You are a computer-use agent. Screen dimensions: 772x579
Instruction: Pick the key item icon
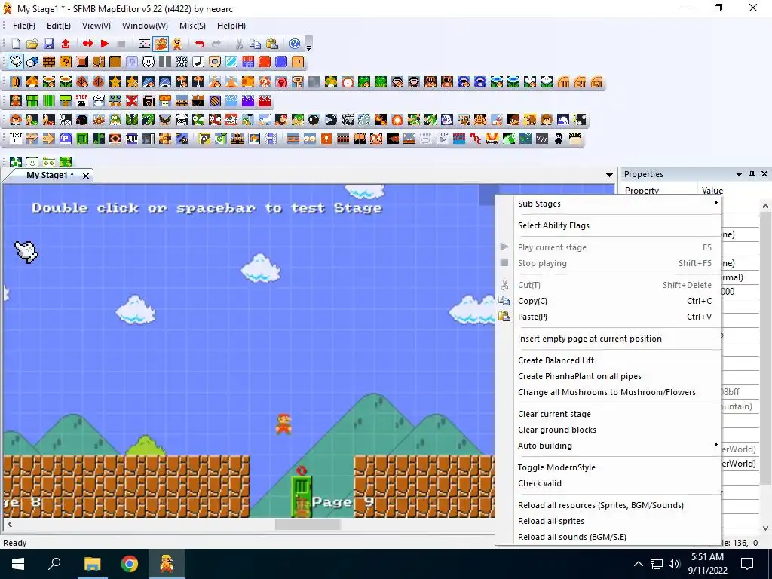(297, 82)
